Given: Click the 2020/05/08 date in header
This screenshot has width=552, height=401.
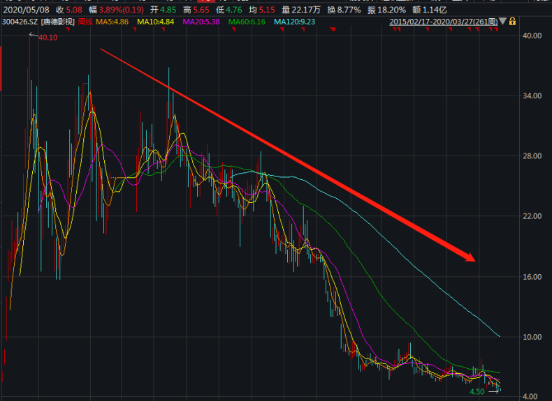Looking at the screenshot, I should 25,10.
